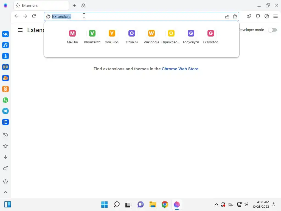Collapse the sidebar with chevron
This screenshot has width=281, height=211.
tap(5, 192)
